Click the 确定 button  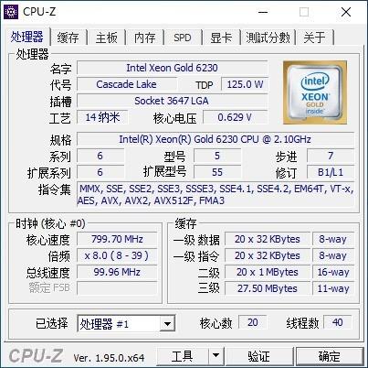(x=330, y=355)
